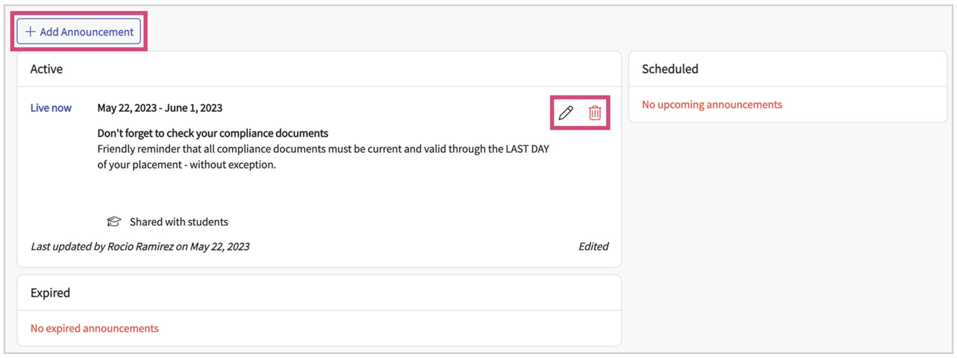Click the plus icon in Add Announcement
The image size is (957, 358).
point(30,31)
